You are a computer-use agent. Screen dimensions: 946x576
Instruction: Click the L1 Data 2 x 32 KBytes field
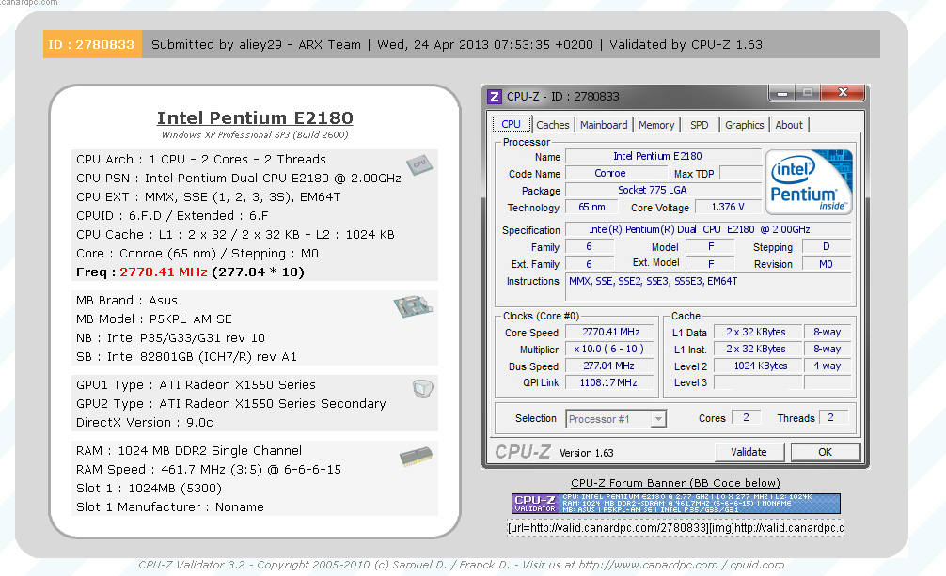[758, 333]
